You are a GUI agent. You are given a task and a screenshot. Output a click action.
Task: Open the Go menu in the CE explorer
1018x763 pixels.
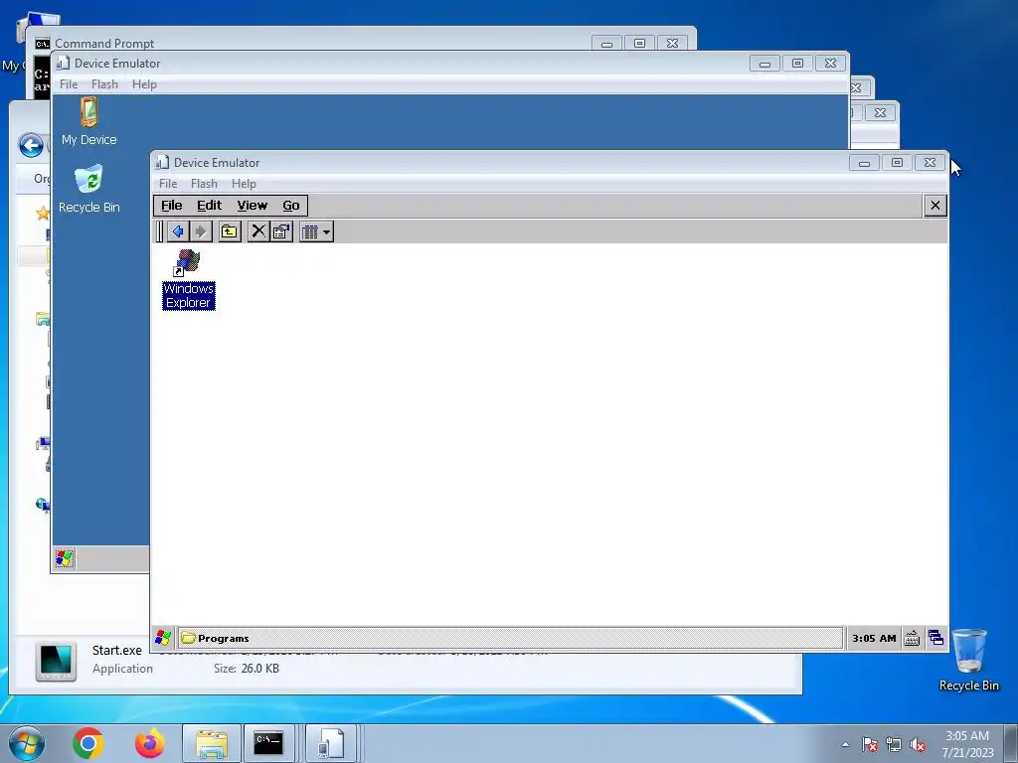[291, 206]
